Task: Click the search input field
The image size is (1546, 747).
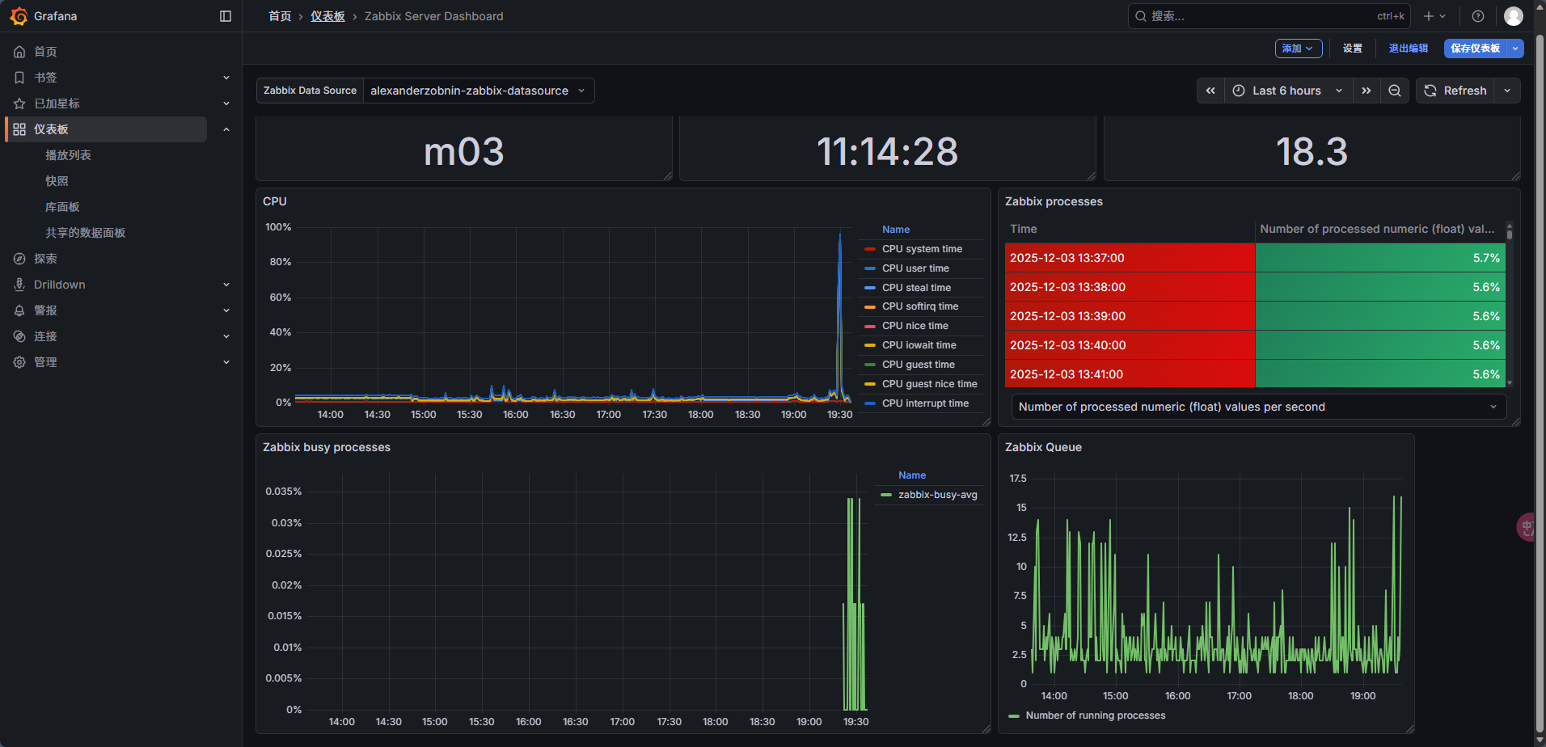Action: coord(1269,16)
